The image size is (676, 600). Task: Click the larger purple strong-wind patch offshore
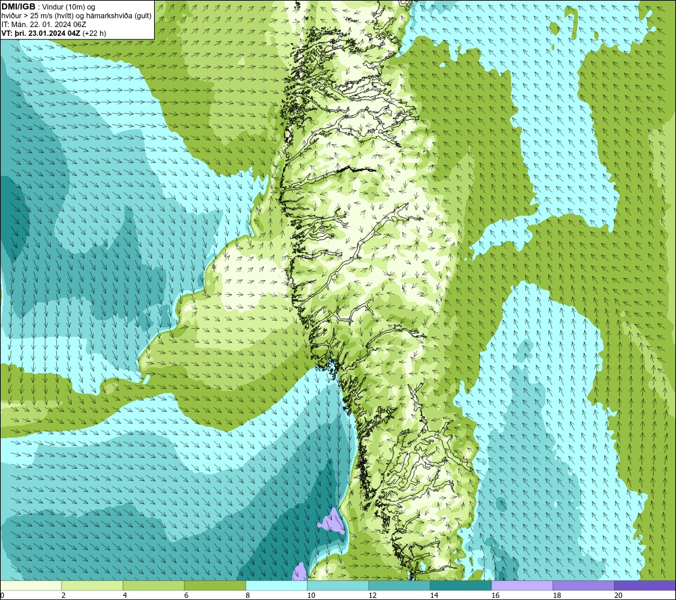332,522
